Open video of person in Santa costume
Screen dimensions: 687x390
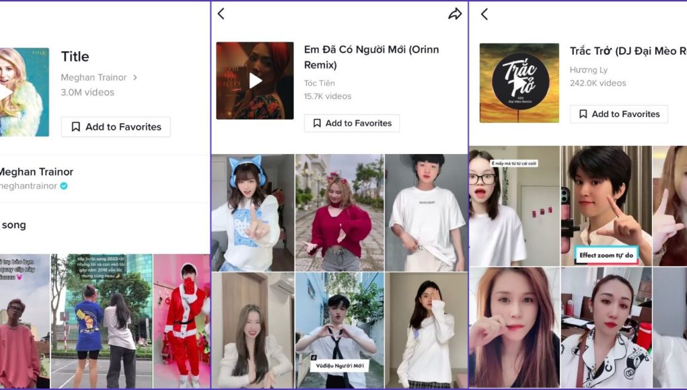tap(182, 321)
